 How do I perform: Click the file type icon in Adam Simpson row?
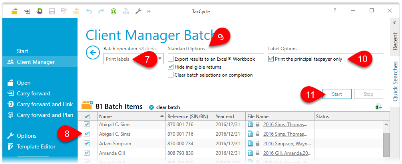pyautogui.click(x=251, y=144)
